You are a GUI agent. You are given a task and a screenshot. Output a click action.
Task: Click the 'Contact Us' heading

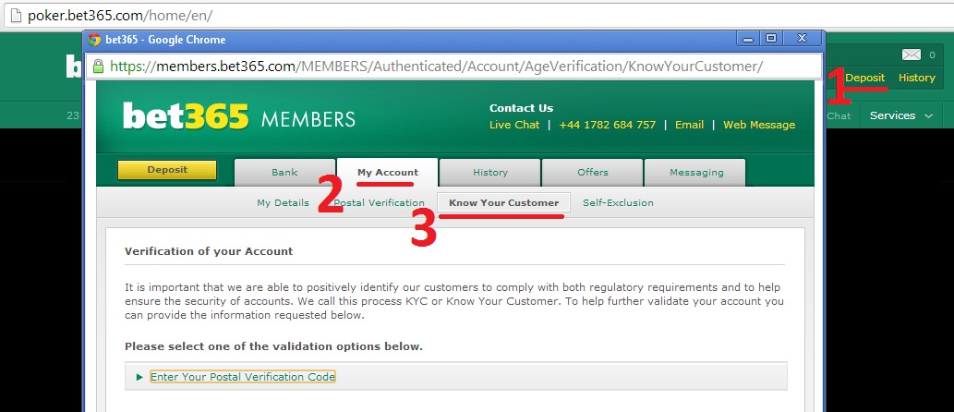coord(522,108)
